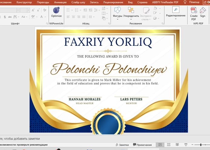Open line spacing options

(x=97, y=10)
